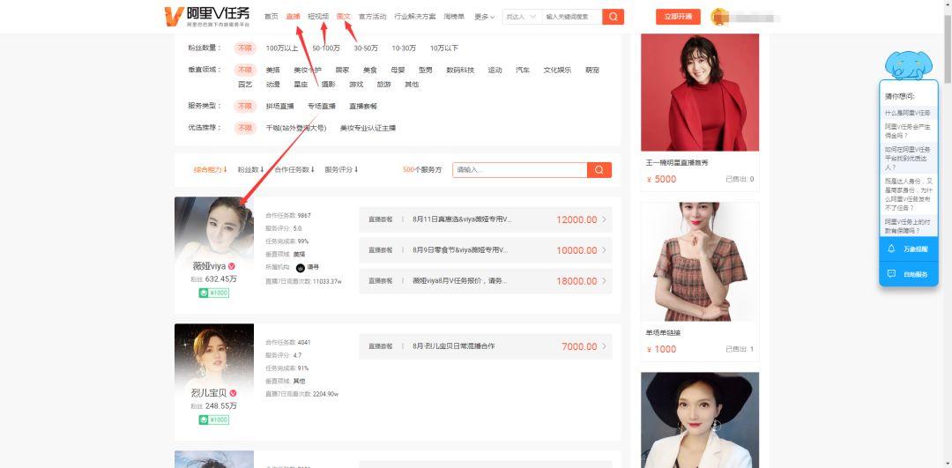This screenshot has width=952, height=468.
Task: Open the 首页 navigation tab
Action: point(271,17)
